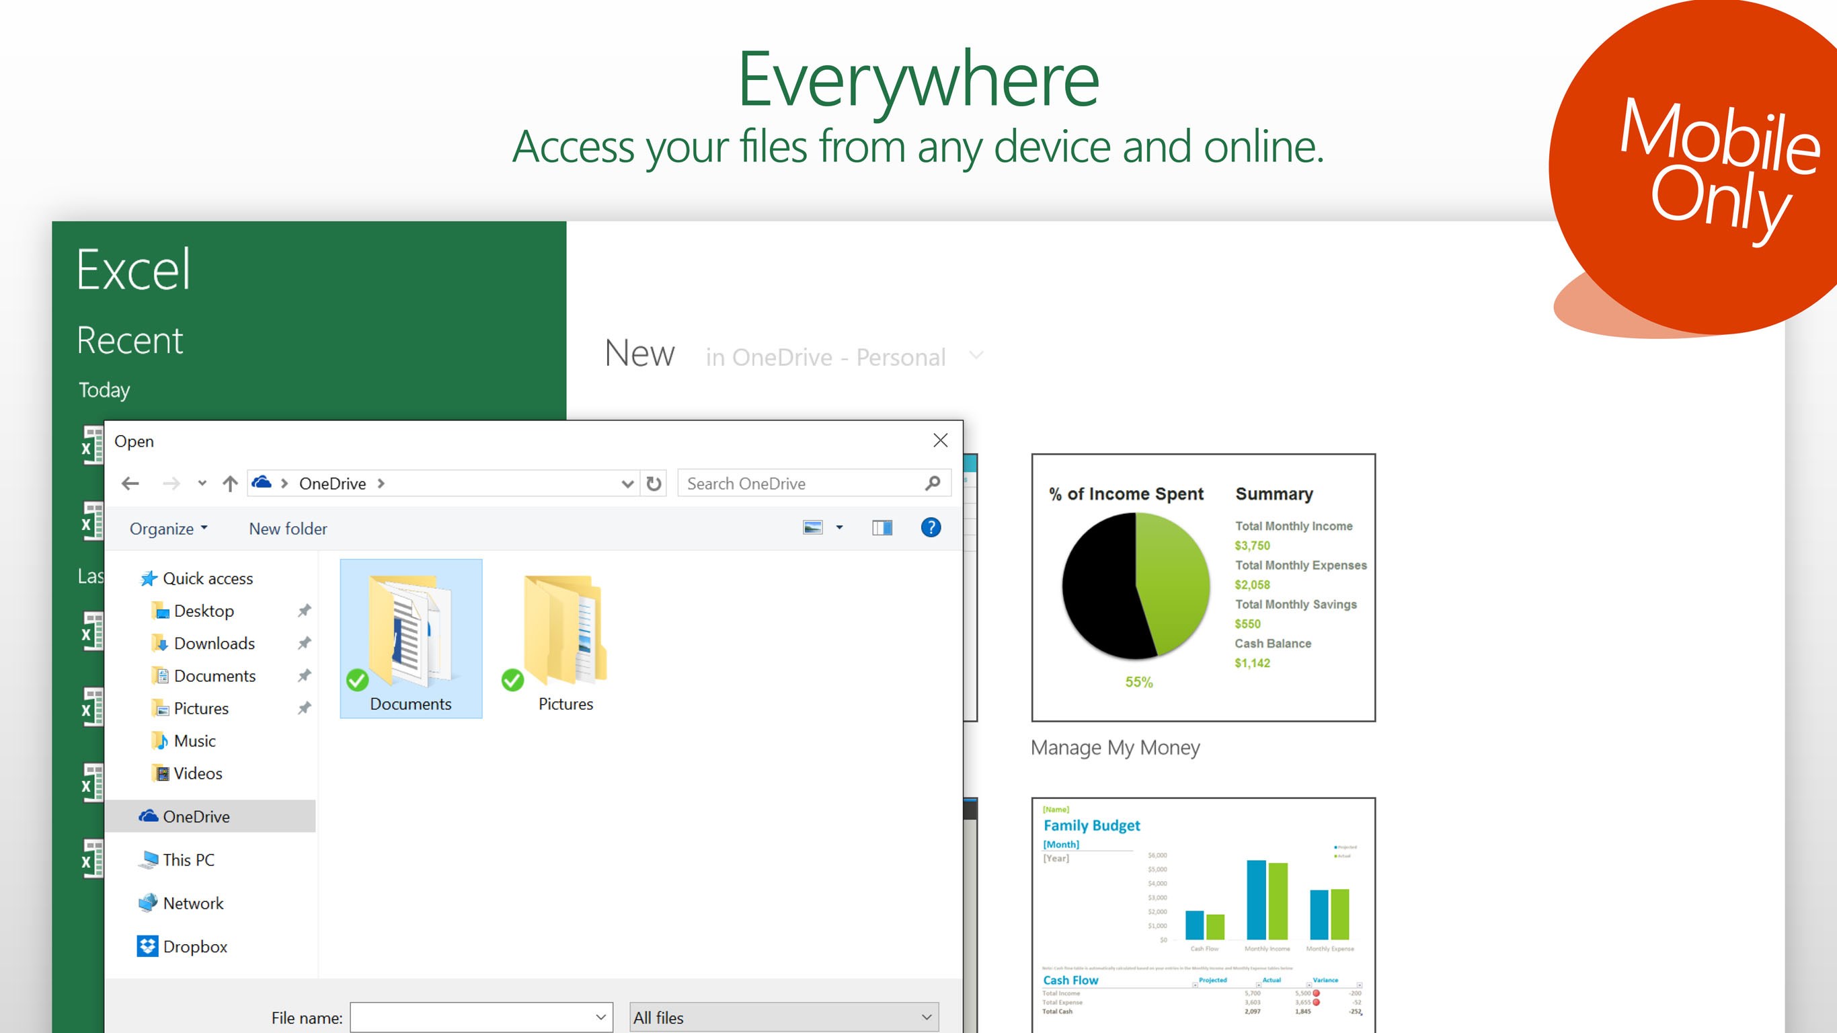Click the search magnifier in Search OneDrive

[x=933, y=484]
